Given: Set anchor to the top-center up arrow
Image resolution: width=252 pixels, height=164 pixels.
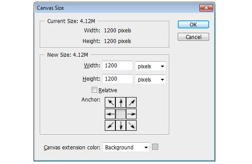Looking at the screenshot, I should [x=121, y=102].
